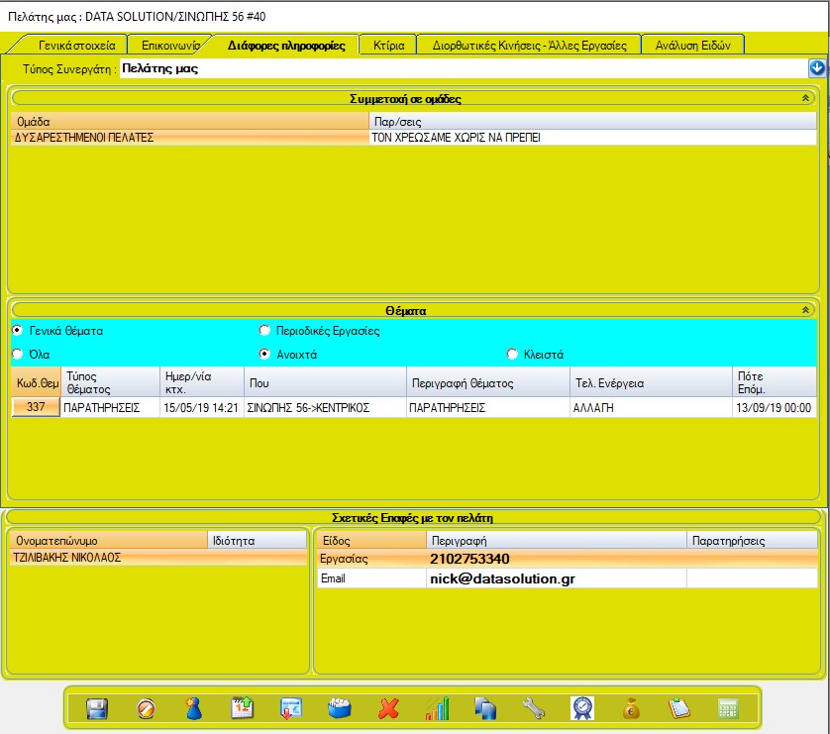
Task: Click the wrench tools icon
Action: tap(533, 709)
